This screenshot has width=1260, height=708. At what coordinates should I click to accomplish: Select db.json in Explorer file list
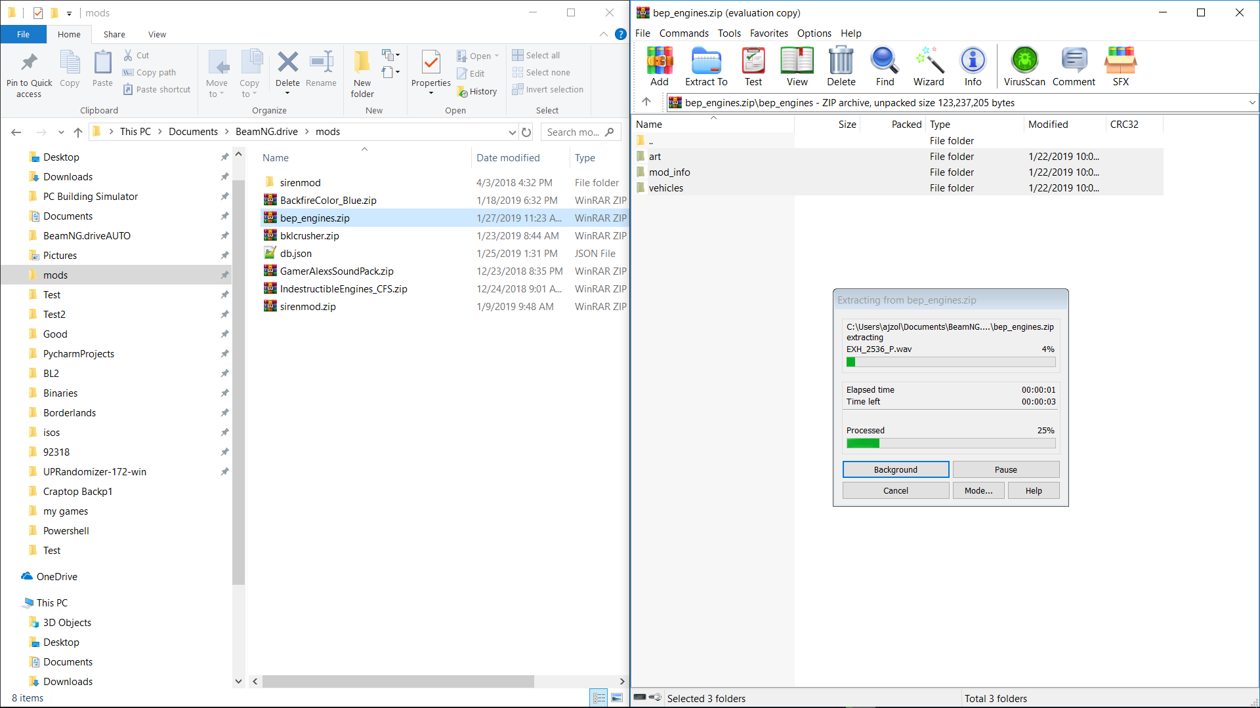295,253
